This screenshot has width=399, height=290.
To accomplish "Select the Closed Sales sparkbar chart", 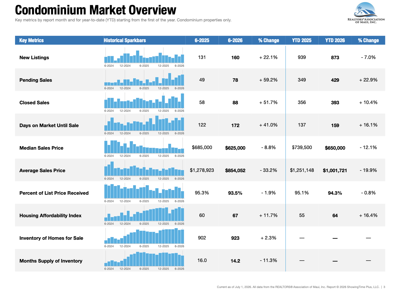I will pyautogui.click(x=144, y=102).
